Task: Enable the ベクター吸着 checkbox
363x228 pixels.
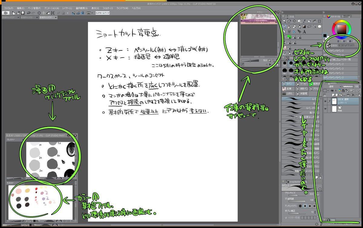Action: [x=286, y=217]
